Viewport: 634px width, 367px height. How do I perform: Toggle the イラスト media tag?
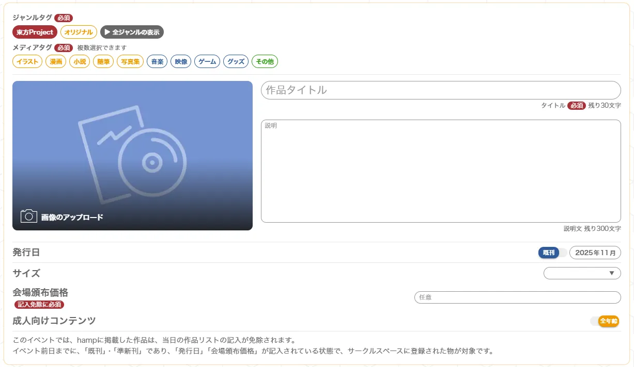[27, 62]
